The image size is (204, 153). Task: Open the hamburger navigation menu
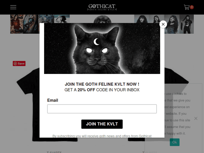coord(13,7)
